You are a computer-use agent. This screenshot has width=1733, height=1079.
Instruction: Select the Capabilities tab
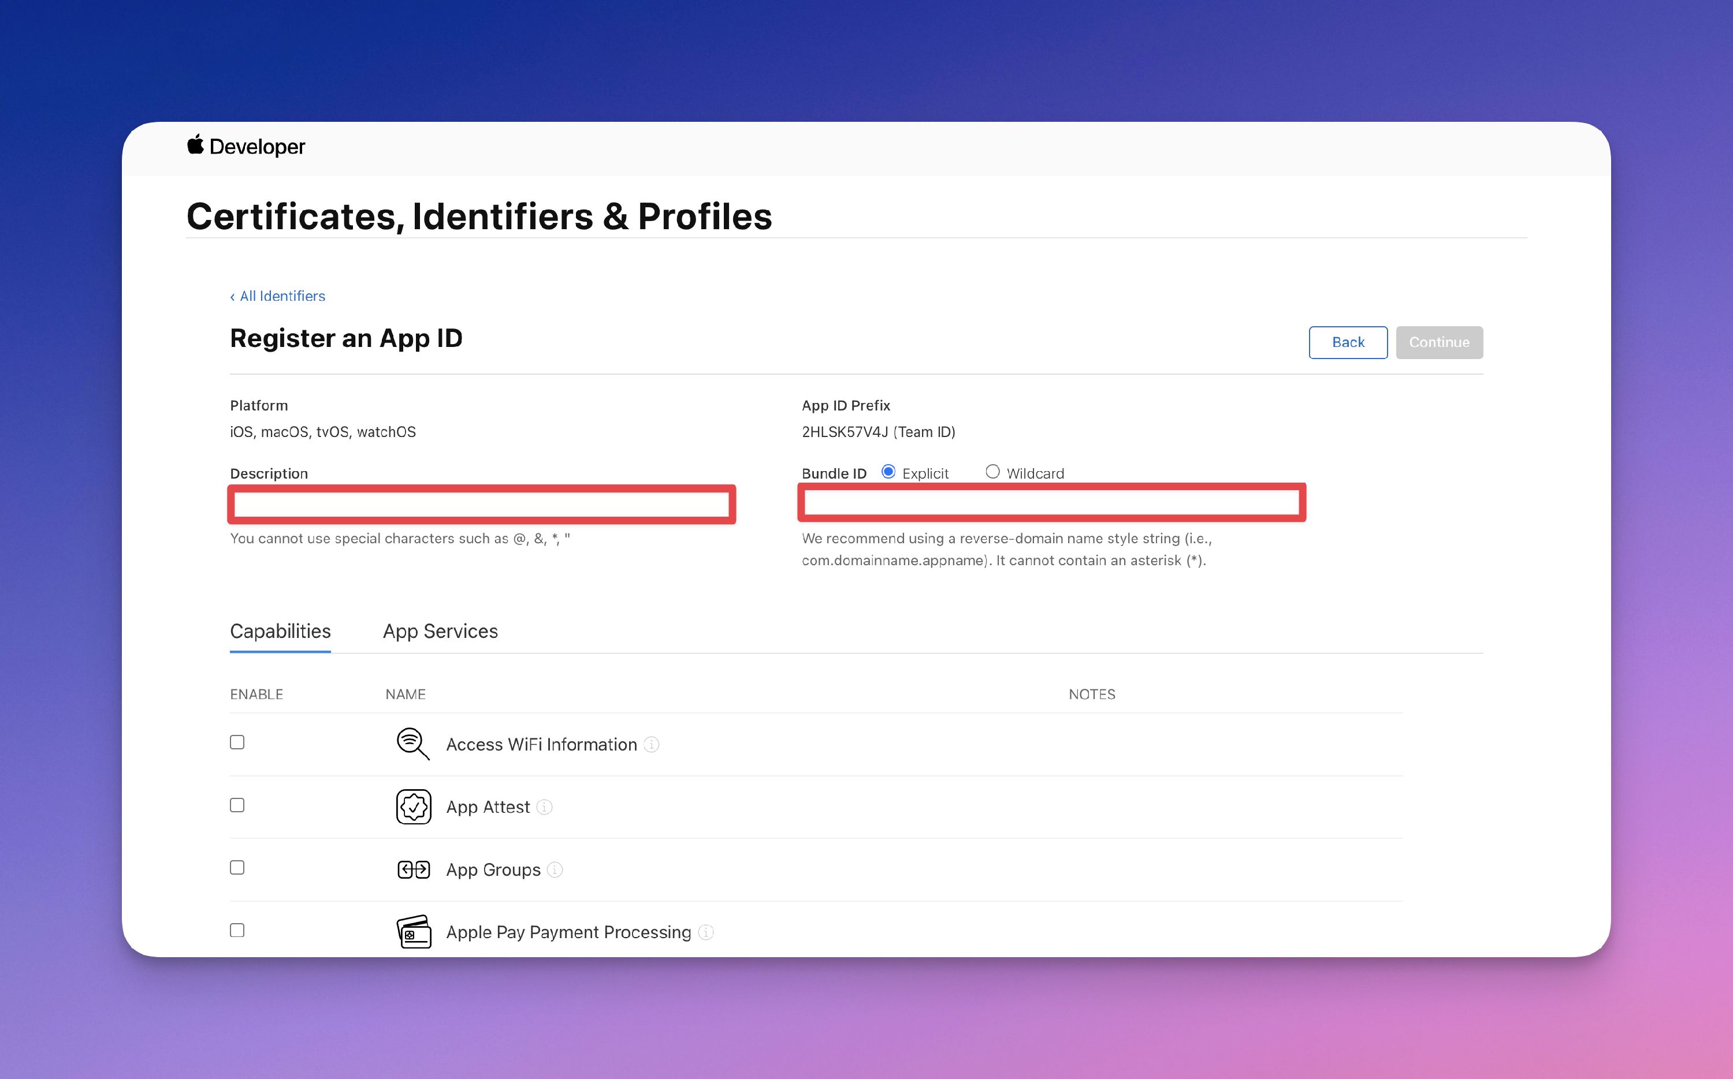tap(280, 631)
